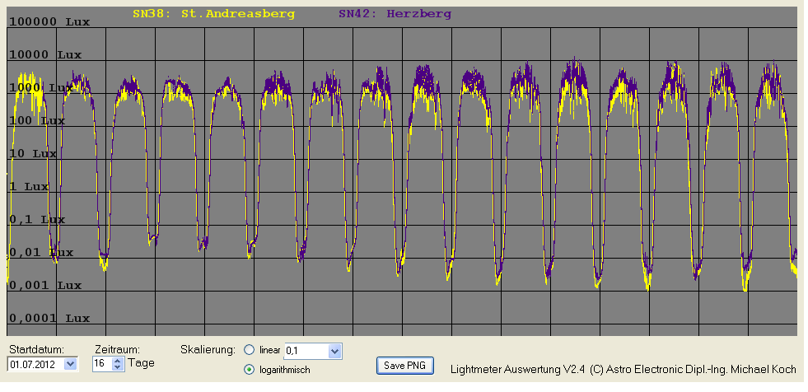Screen dimensions: 808x392
Task: Click into the Zeitraum field showing 16
Action: [101, 363]
